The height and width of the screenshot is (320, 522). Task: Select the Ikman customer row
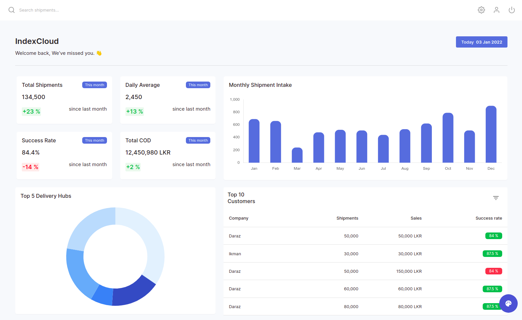(x=235, y=254)
